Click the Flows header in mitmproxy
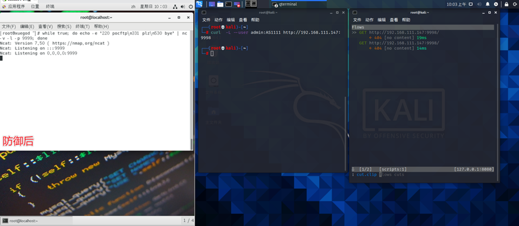519x226 pixels. coord(423,27)
